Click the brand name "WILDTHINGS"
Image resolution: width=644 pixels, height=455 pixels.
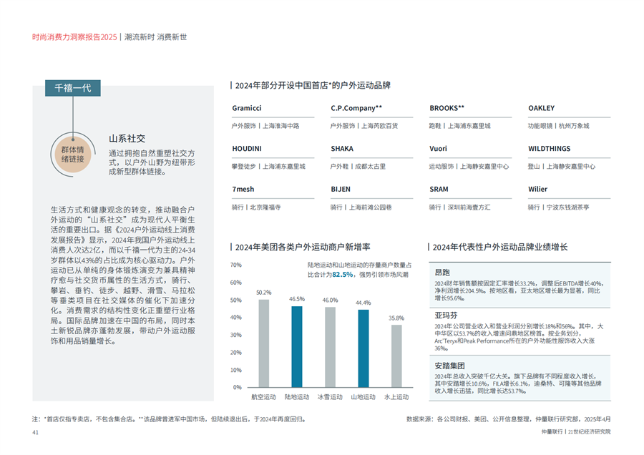[549, 149]
